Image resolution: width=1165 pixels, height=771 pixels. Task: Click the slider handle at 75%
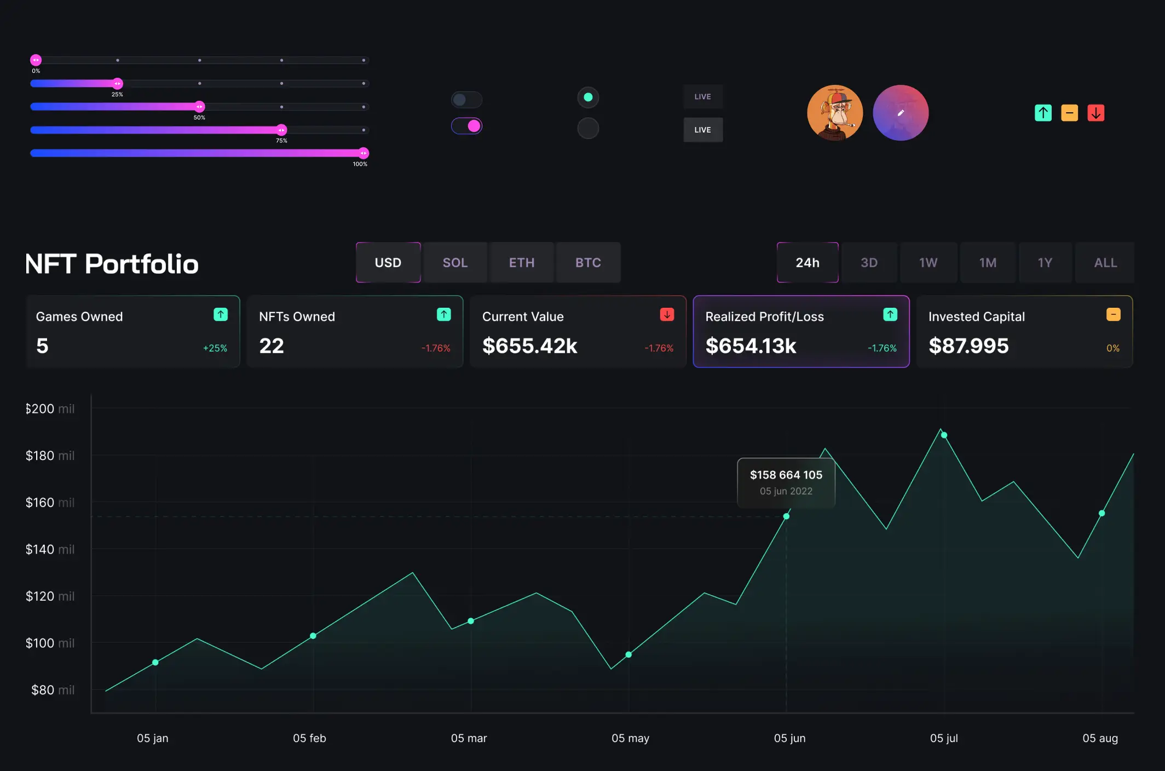coord(281,130)
